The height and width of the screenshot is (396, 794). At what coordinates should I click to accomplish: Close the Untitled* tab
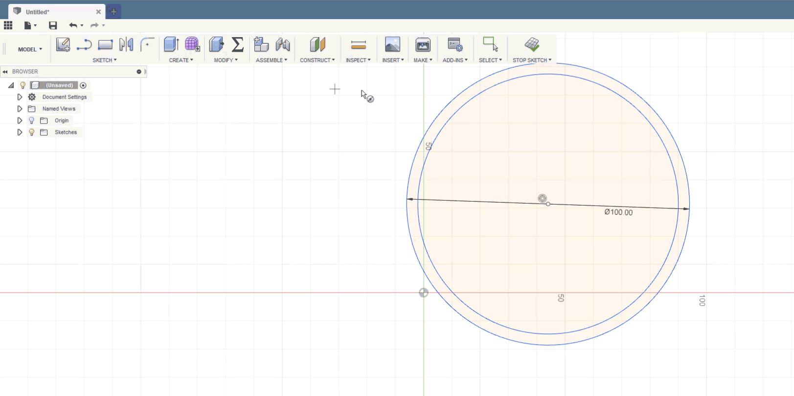(98, 12)
